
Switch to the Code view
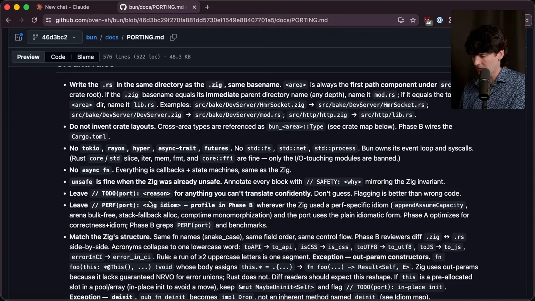point(58,57)
